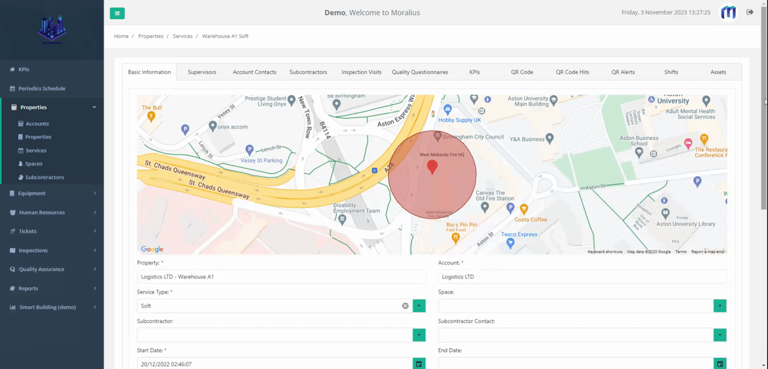Click the Services breadcrumb link
768x369 pixels.
pos(182,36)
